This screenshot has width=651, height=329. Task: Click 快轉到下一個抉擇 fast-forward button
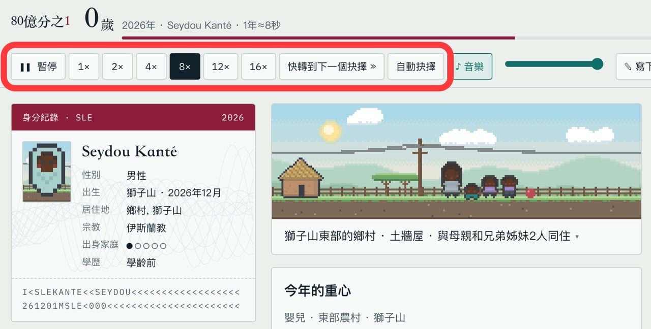click(332, 67)
